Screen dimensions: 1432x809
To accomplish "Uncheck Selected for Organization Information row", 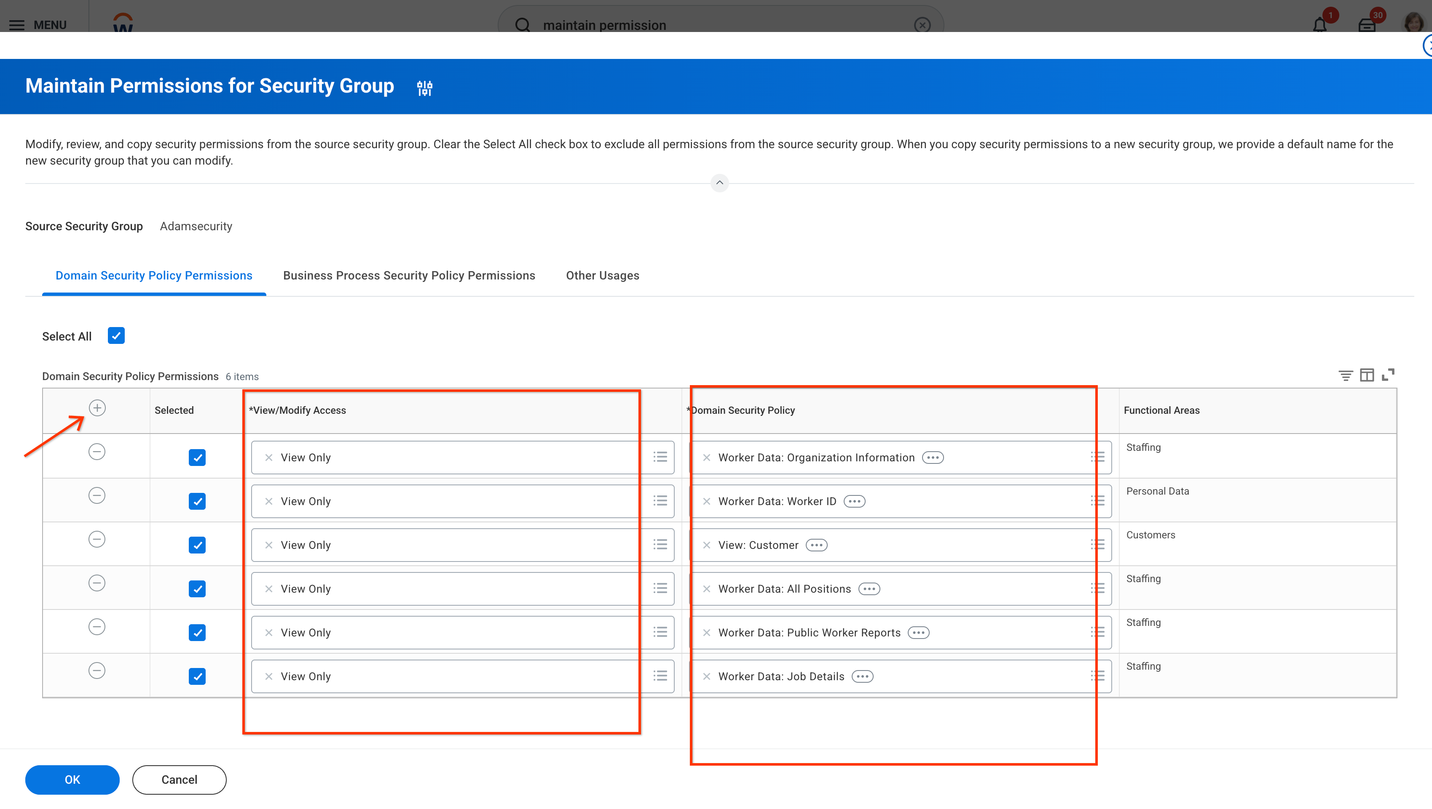I will (197, 458).
